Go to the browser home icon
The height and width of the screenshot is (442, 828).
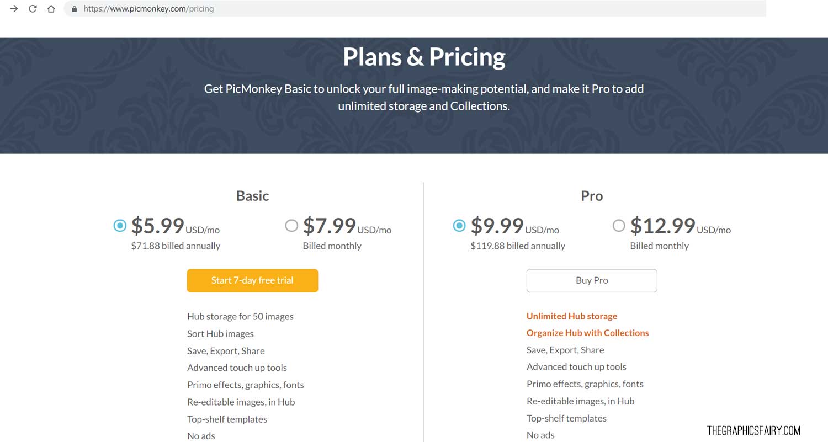pyautogui.click(x=51, y=9)
